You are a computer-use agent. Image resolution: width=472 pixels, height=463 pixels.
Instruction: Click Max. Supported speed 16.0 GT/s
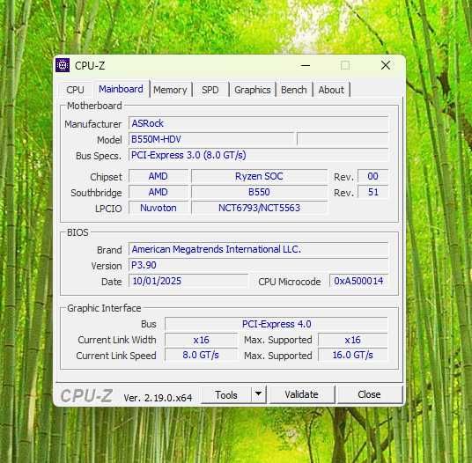pos(353,356)
